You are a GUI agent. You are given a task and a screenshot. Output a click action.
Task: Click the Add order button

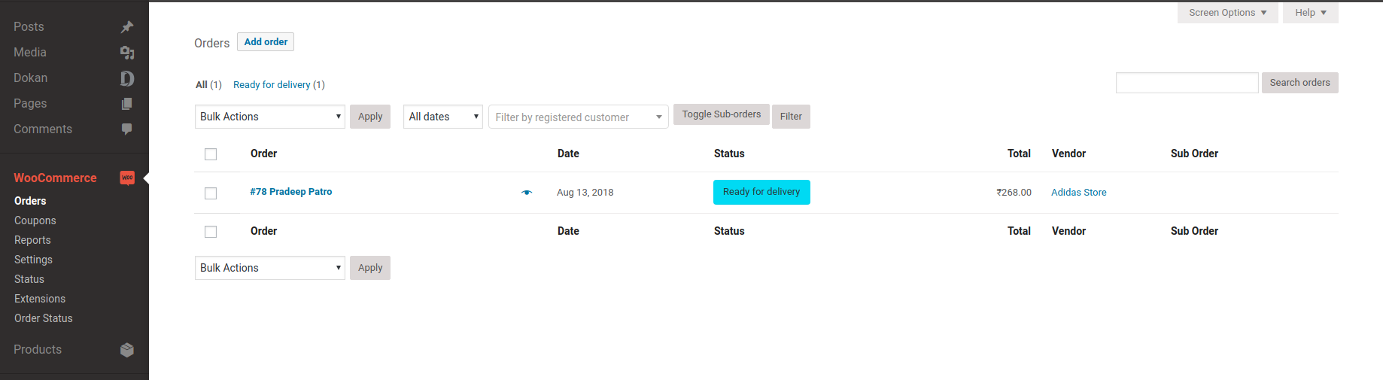(x=266, y=42)
